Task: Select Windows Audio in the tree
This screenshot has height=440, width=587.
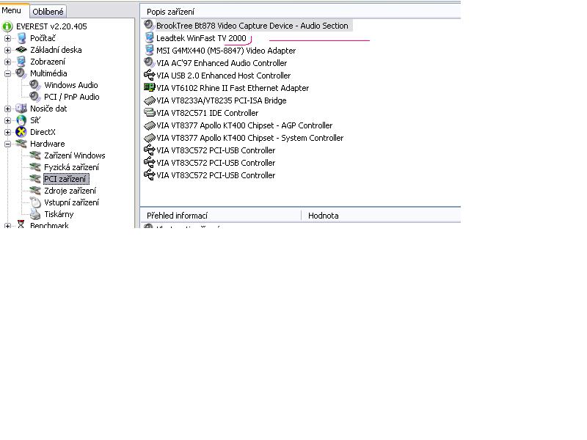Action: [70, 85]
